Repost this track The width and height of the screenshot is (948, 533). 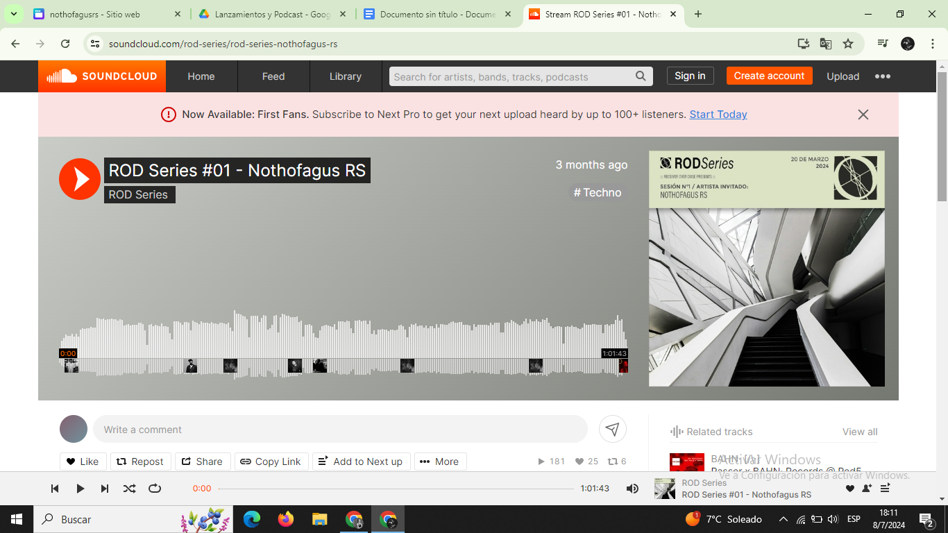(x=140, y=462)
